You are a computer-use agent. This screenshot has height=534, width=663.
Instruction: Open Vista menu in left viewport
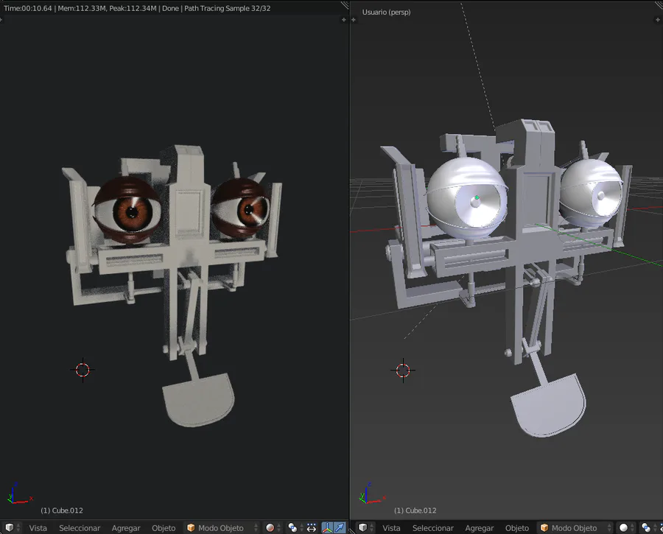pyautogui.click(x=38, y=528)
